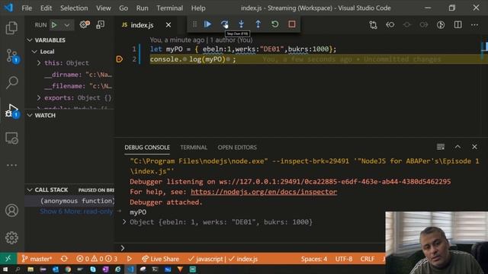The width and height of the screenshot is (488, 274).
Task: Grab the debug toolbar drag handle
Action: click(195, 24)
